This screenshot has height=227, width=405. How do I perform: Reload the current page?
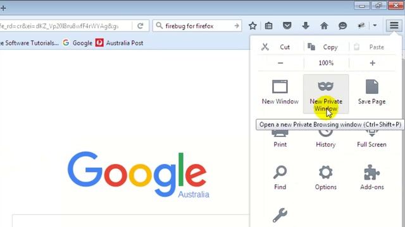[x=140, y=26]
